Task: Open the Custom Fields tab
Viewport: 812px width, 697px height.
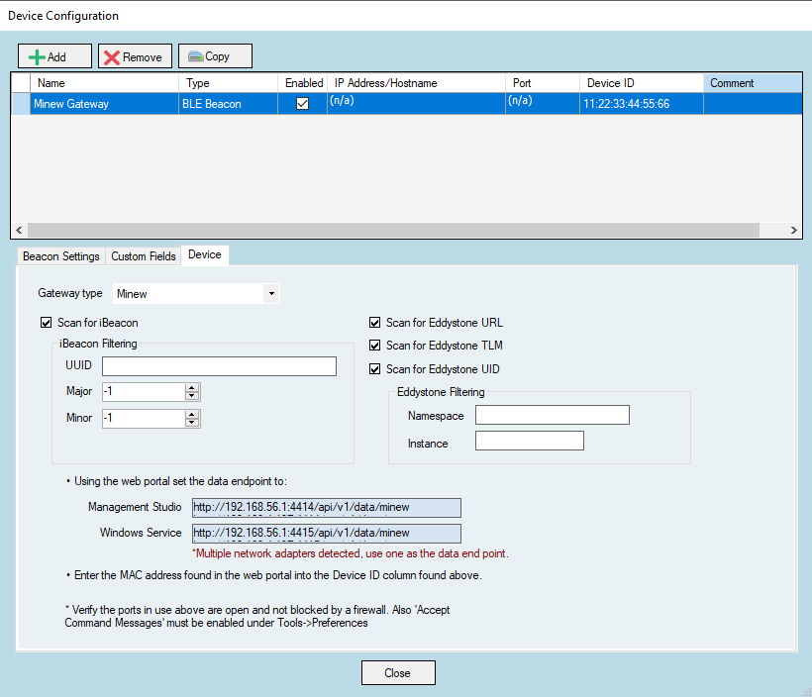Action: [142, 255]
